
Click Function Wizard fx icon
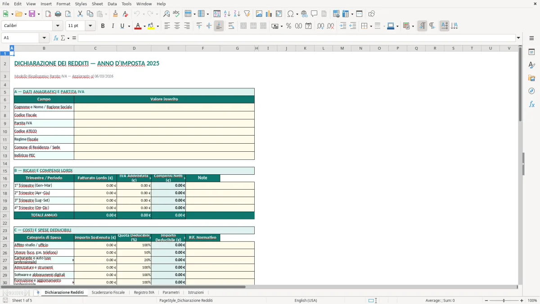[x=56, y=38]
